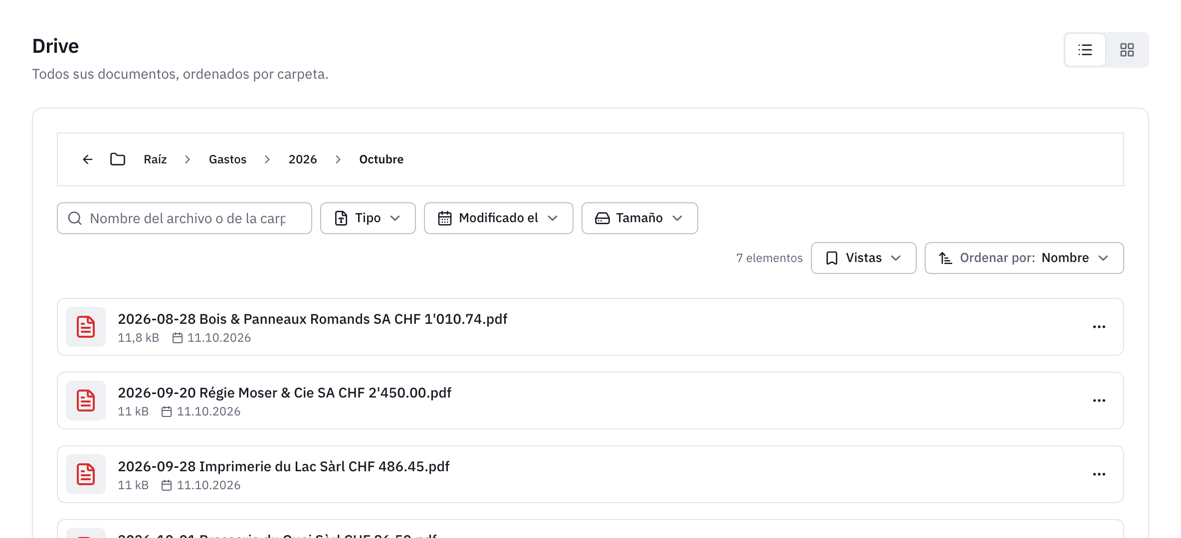Open the Ordenar por Nombre dropdown
Image resolution: width=1181 pixels, height=538 pixels.
1024,258
